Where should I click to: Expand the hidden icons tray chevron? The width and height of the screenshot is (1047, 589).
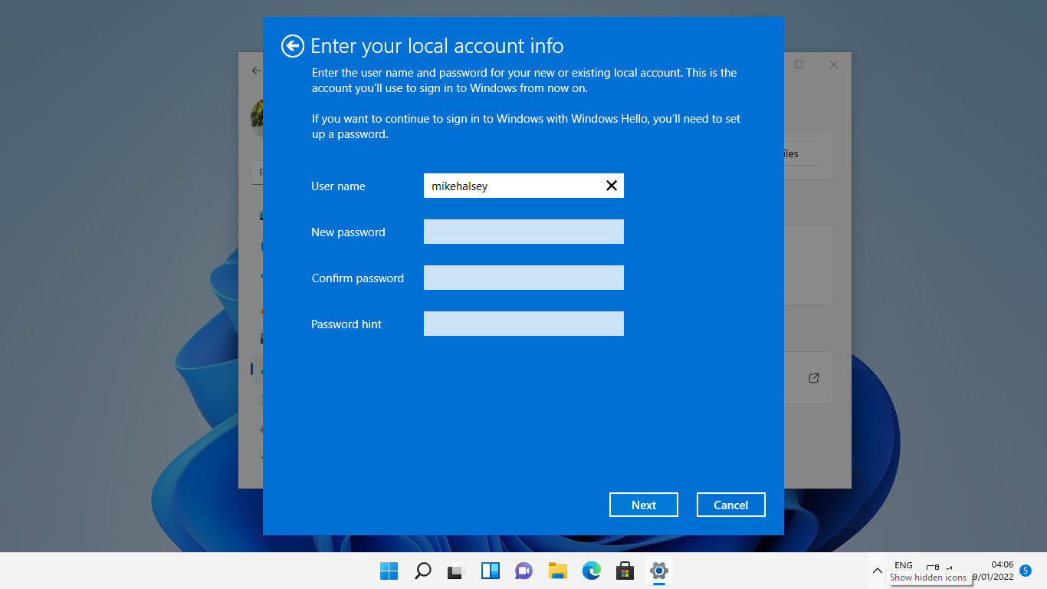pyautogui.click(x=878, y=571)
